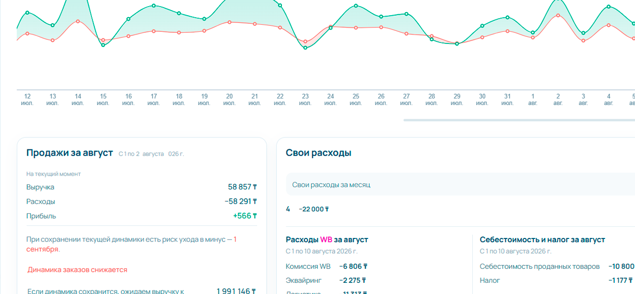Click the 'Налог' row label
The width and height of the screenshot is (635, 294).
coord(490,280)
